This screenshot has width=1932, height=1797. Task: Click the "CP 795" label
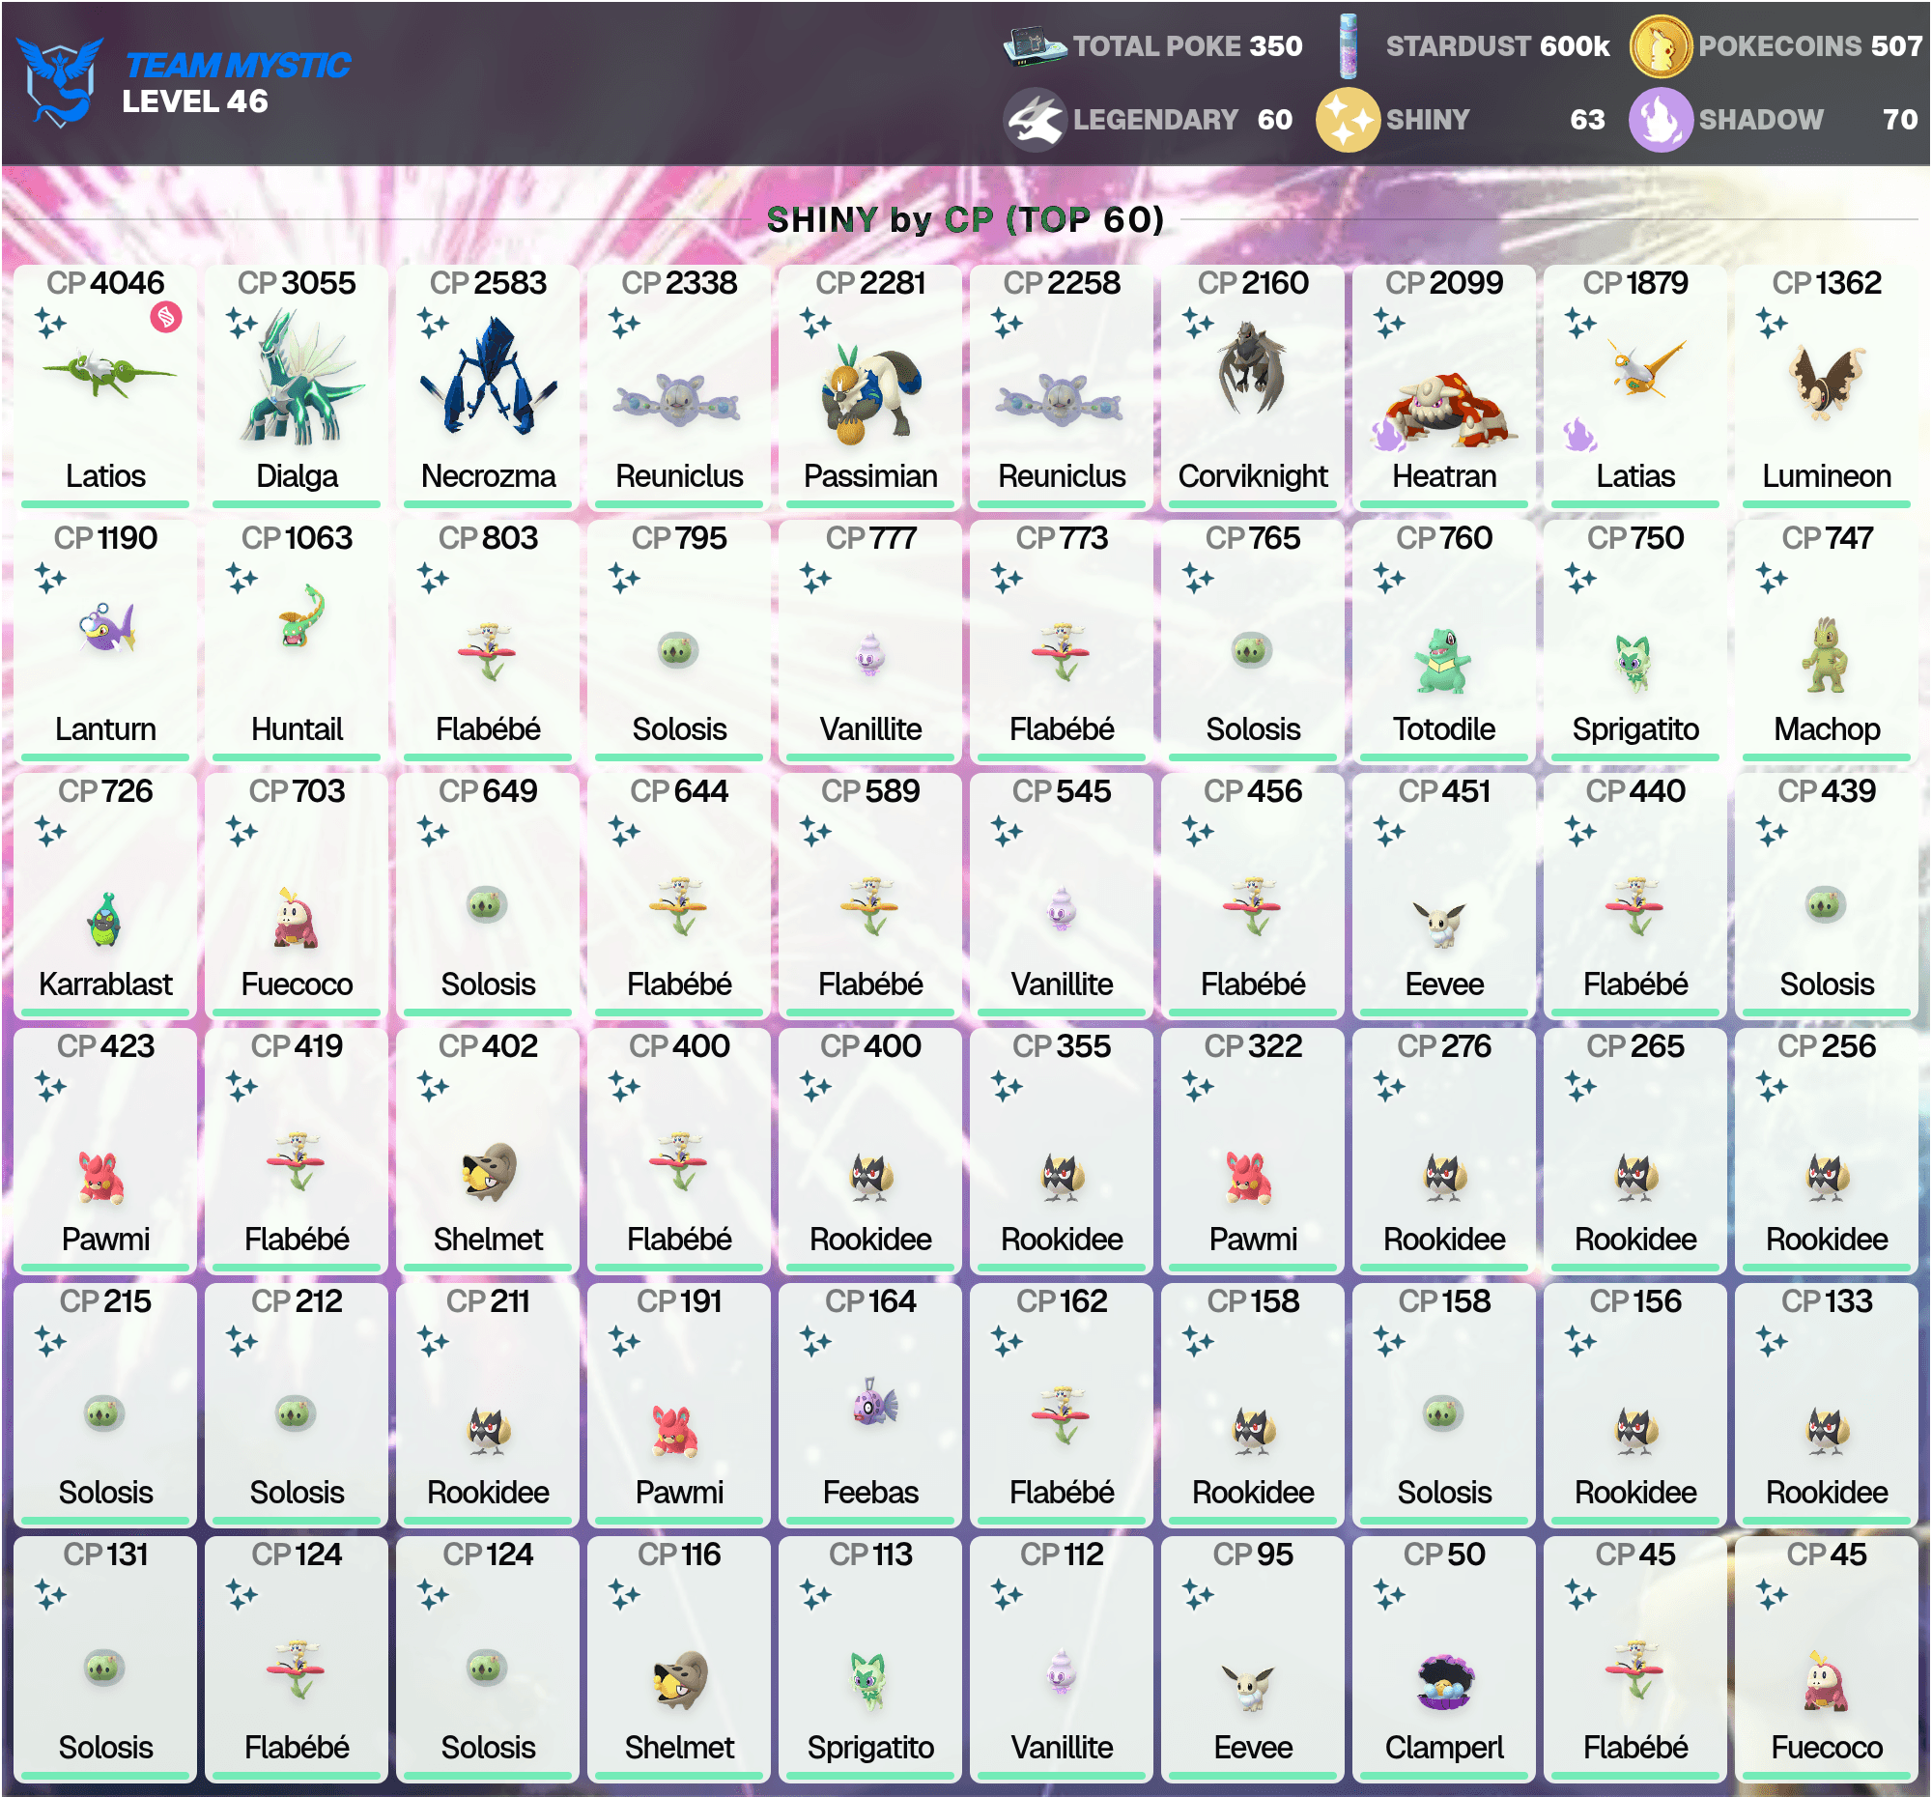[x=679, y=537]
